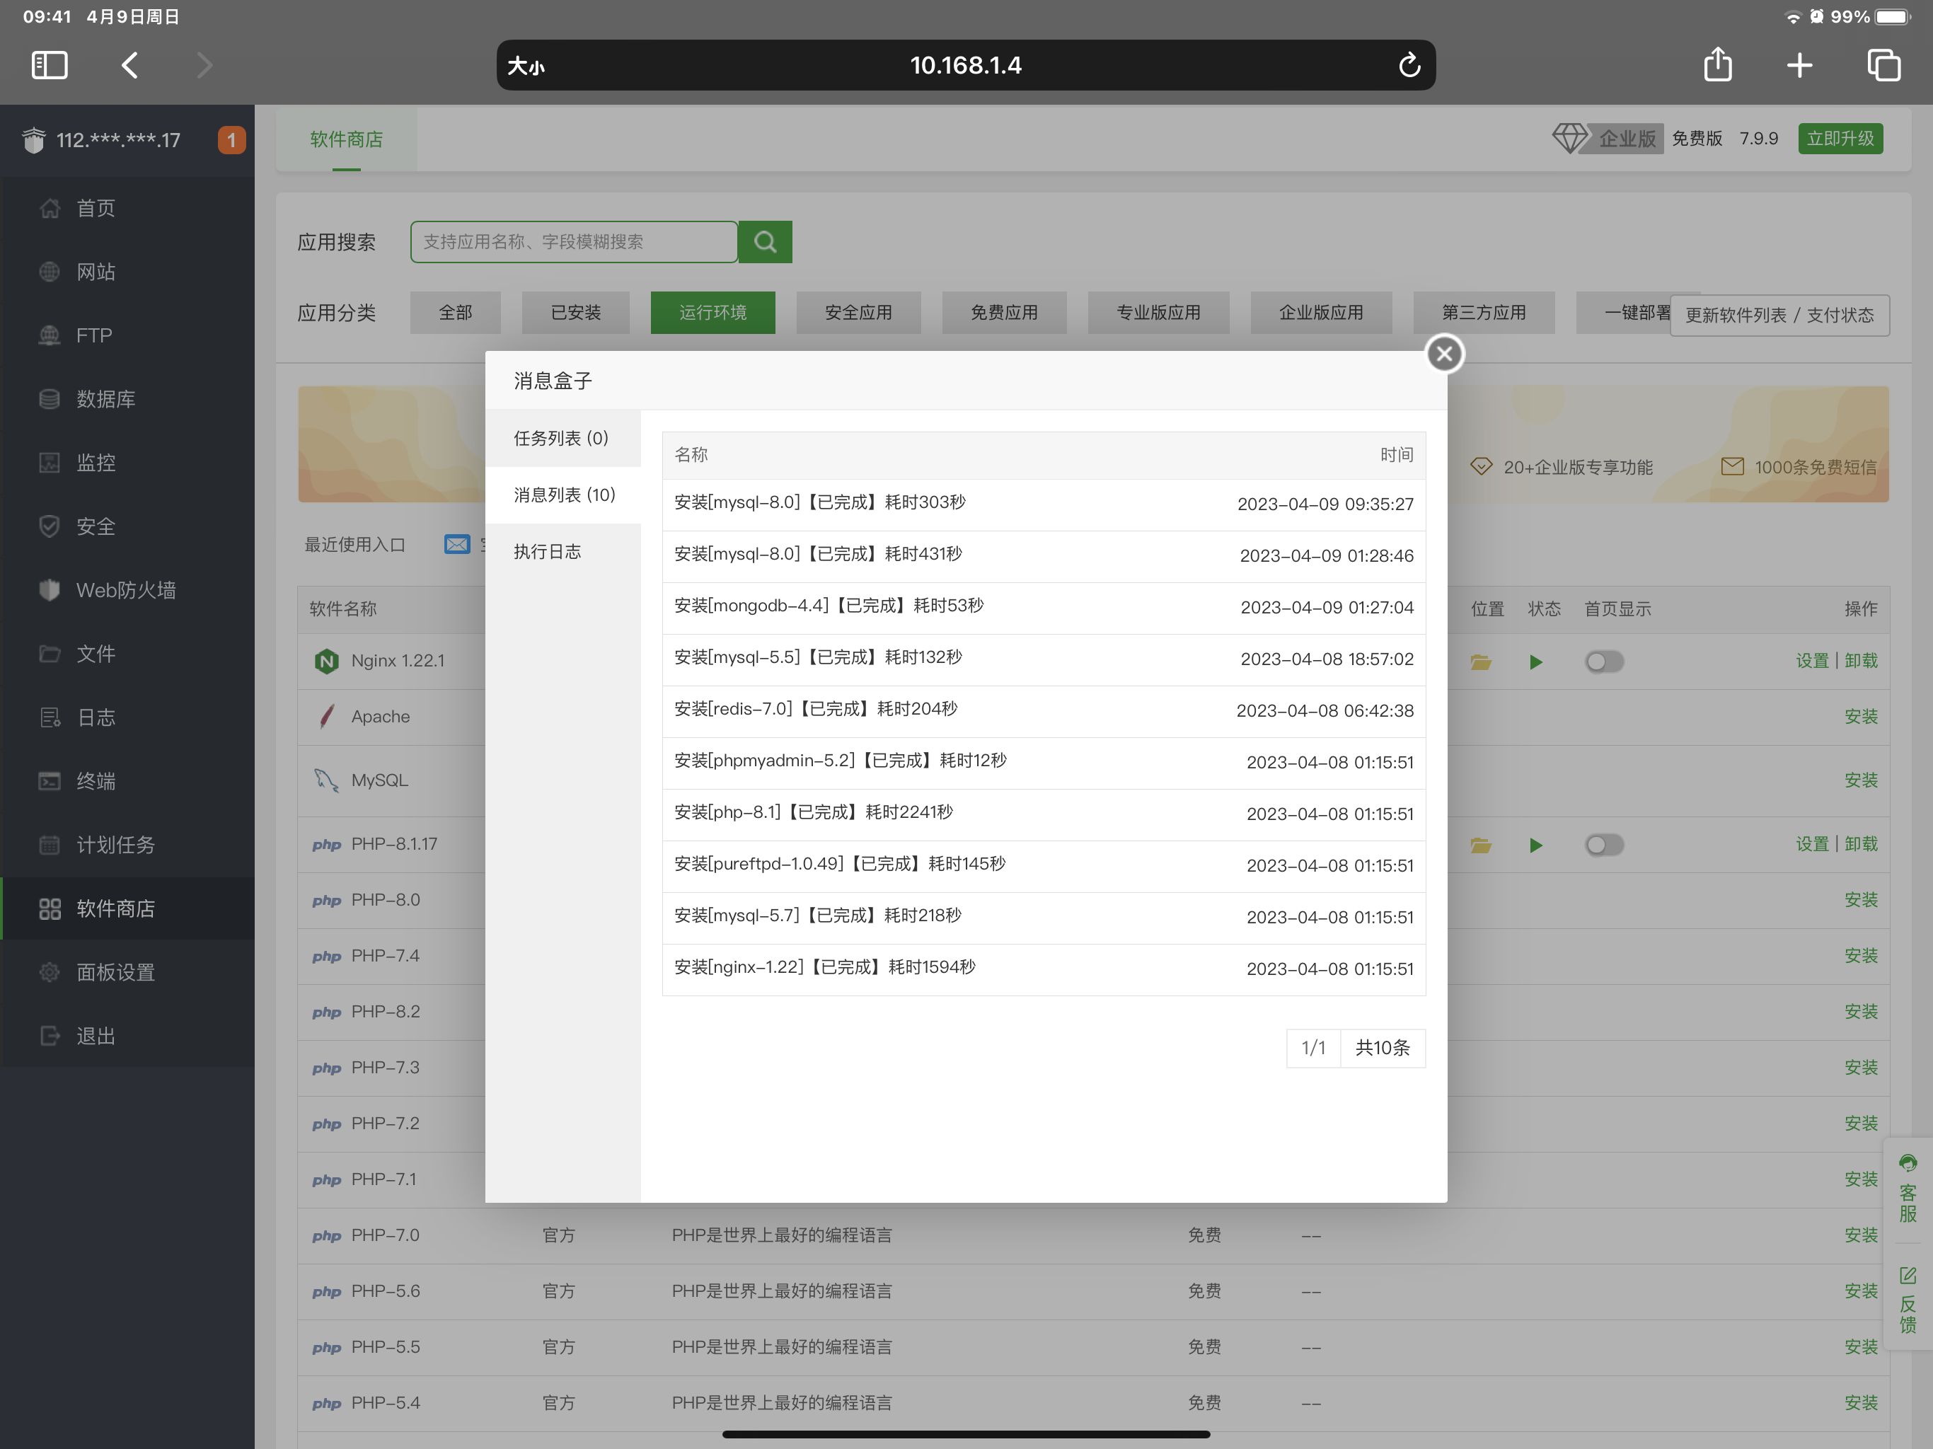Close the 消息盒子 dialog
Image resolution: width=1933 pixels, height=1449 pixels.
click(1443, 354)
